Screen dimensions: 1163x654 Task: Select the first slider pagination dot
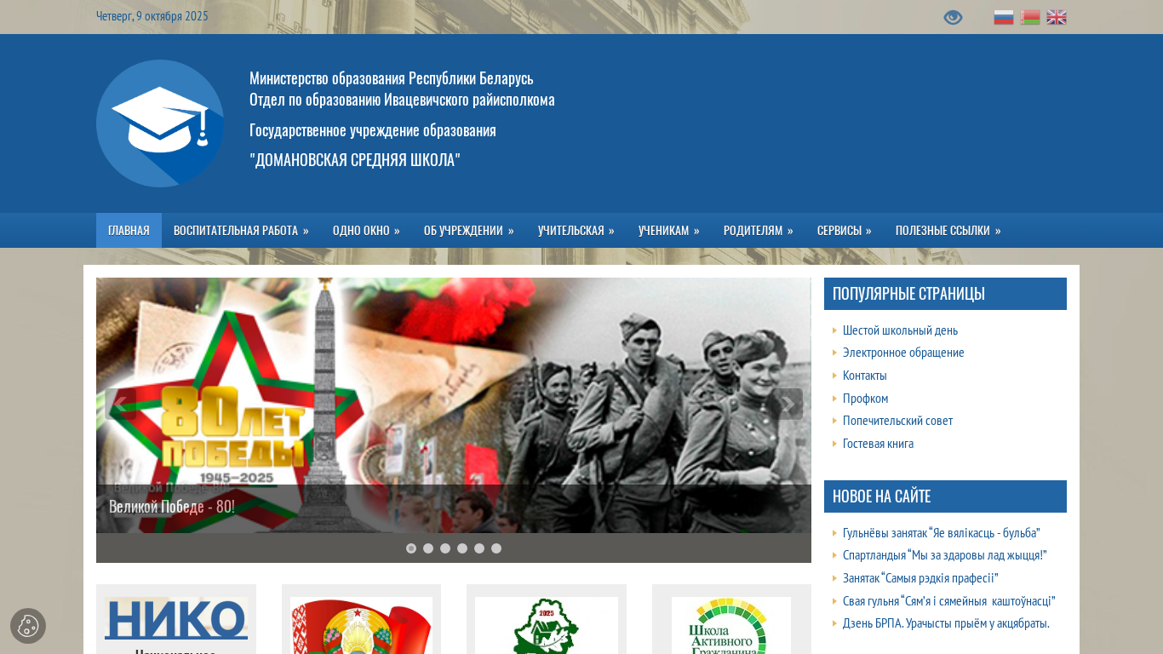click(411, 548)
